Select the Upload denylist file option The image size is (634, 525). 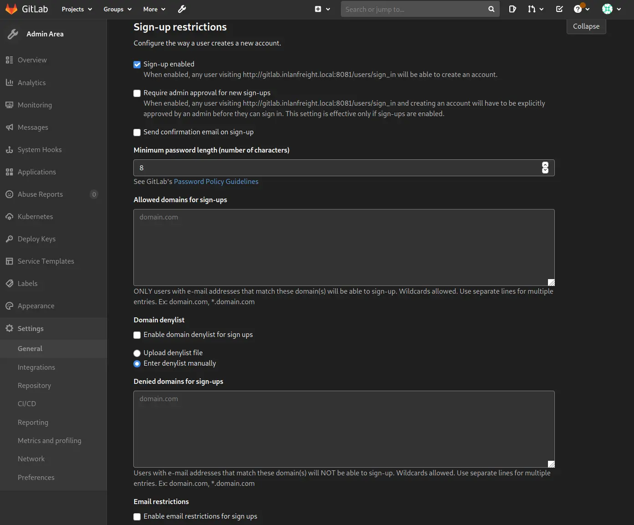coord(137,353)
